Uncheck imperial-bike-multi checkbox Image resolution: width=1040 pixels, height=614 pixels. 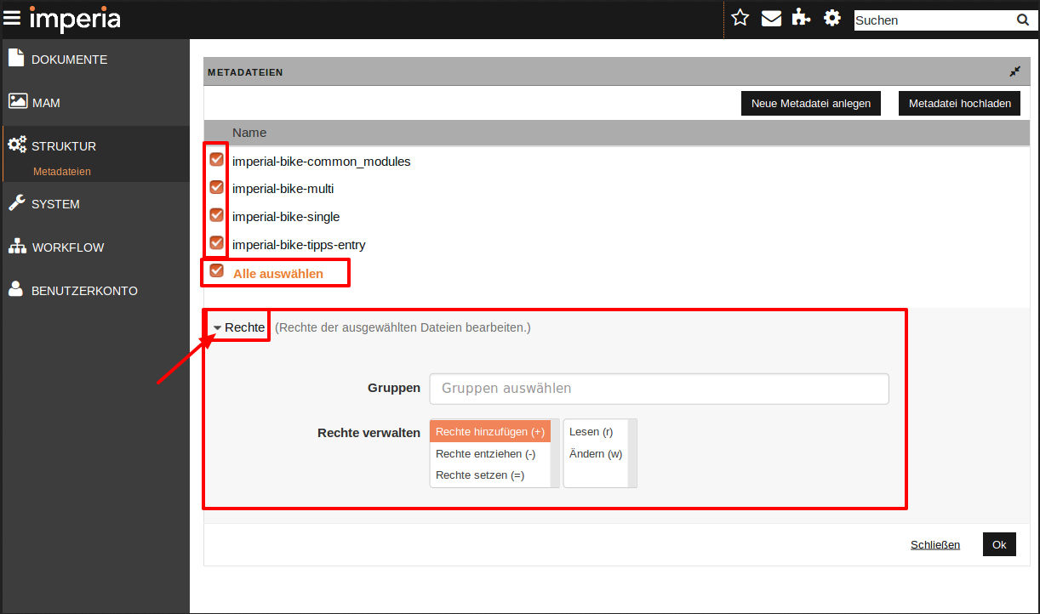click(217, 187)
